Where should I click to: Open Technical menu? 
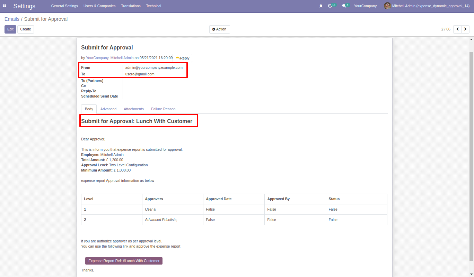coord(153,6)
